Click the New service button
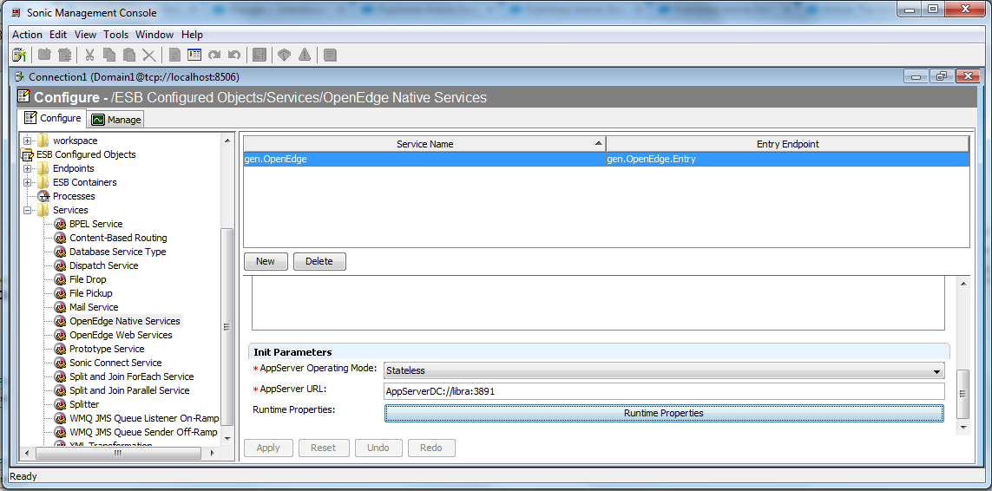992x491 pixels. click(266, 261)
